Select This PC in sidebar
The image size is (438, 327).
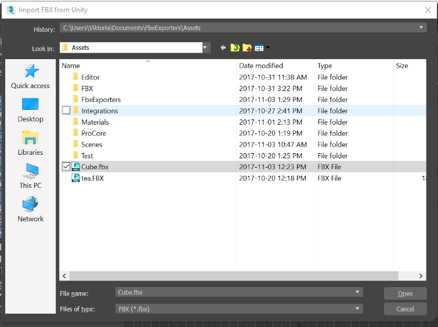click(x=30, y=176)
